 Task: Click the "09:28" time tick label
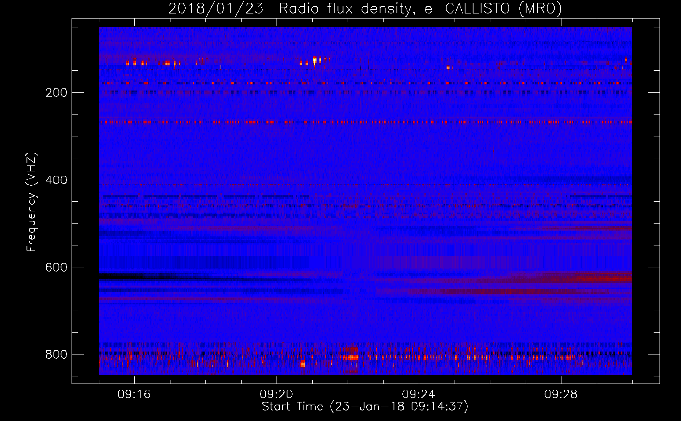coord(561,394)
